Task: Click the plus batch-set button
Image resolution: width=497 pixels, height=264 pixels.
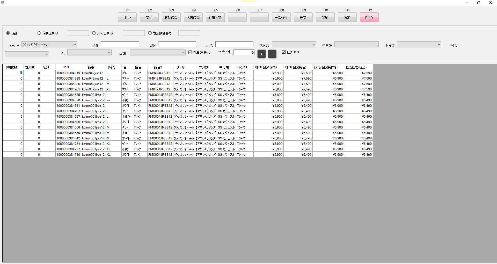Action: click(261, 54)
